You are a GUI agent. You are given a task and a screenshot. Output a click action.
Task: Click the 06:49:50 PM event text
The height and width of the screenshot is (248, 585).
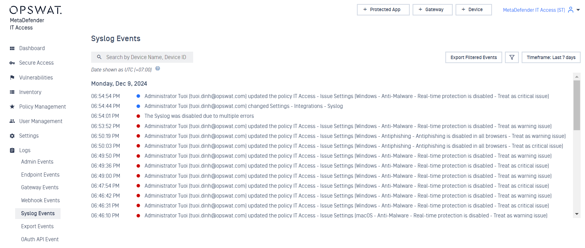[348, 156]
